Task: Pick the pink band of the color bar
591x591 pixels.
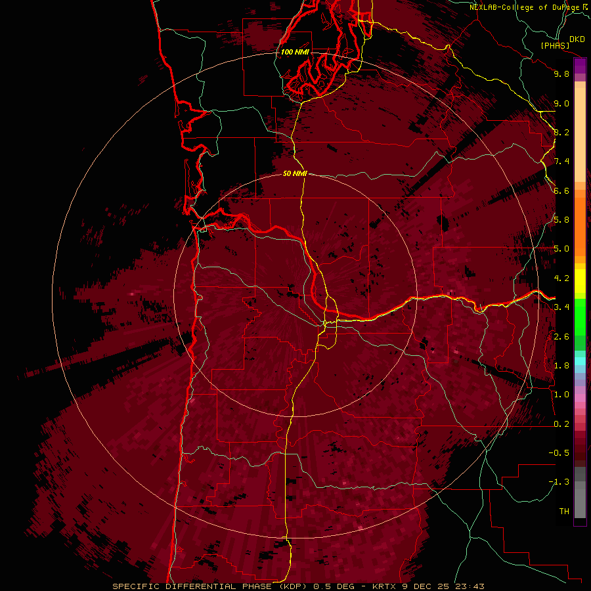Action: point(580,398)
